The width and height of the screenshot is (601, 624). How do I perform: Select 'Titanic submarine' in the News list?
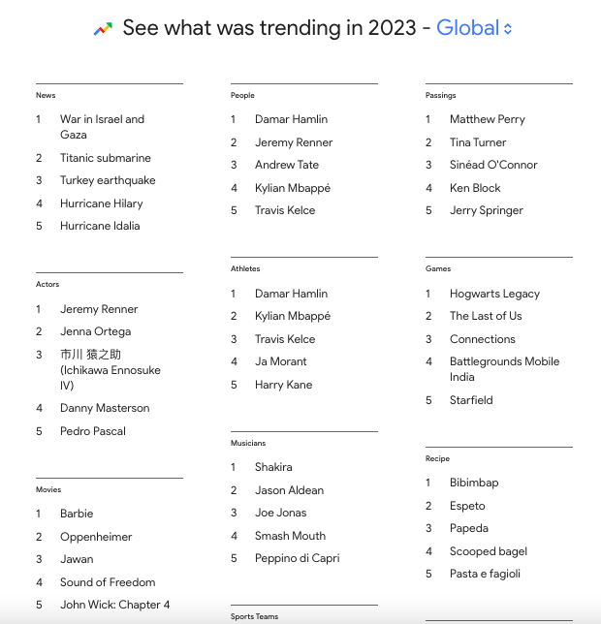106,158
